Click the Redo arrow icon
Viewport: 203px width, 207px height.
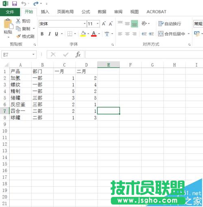[36, 4]
